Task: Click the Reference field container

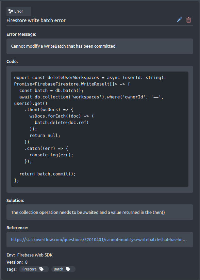Action: pos(100,240)
